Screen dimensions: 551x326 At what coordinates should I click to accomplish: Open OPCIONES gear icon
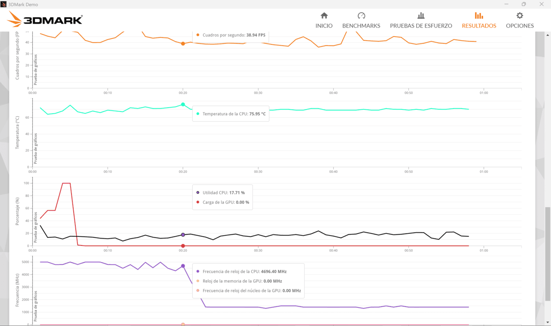click(x=520, y=16)
